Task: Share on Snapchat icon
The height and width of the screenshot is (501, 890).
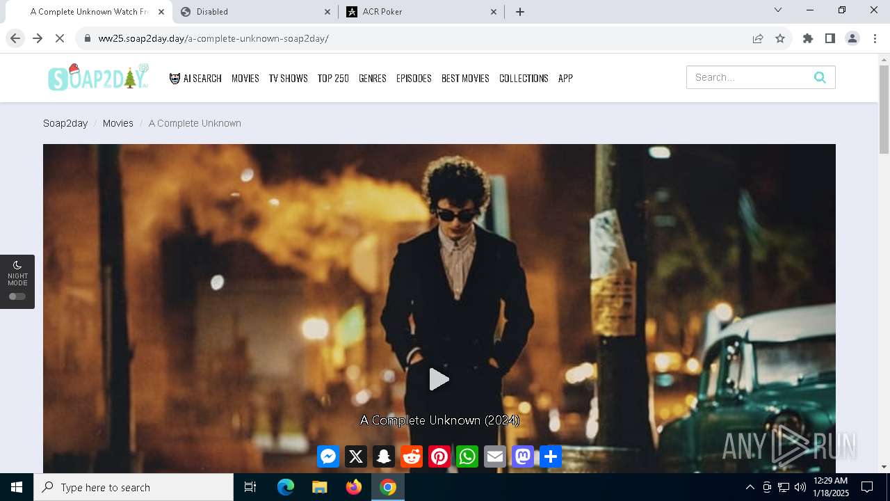Action: click(x=384, y=456)
